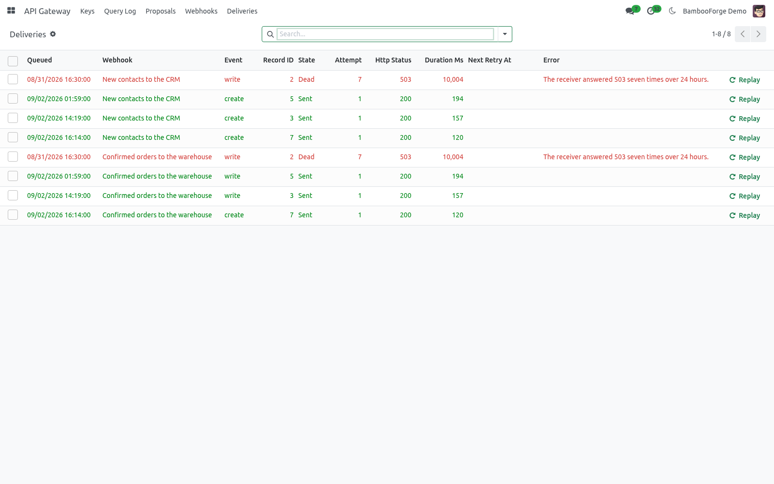Open BambooForge Demo company switcher

pyautogui.click(x=714, y=11)
